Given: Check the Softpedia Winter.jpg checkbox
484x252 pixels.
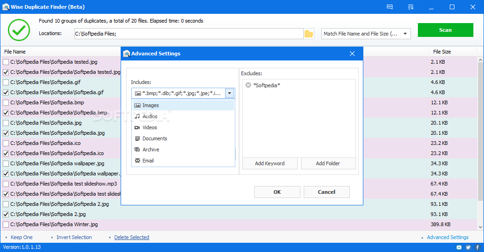Looking at the screenshot, I should [x=6, y=225].
